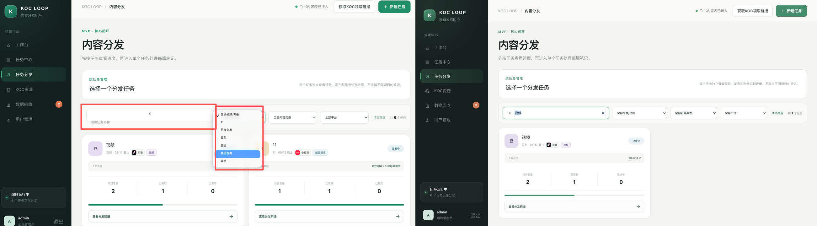Click 获取KOC领取链接 button in right window
This screenshot has width=817, height=226.
pos(752,11)
